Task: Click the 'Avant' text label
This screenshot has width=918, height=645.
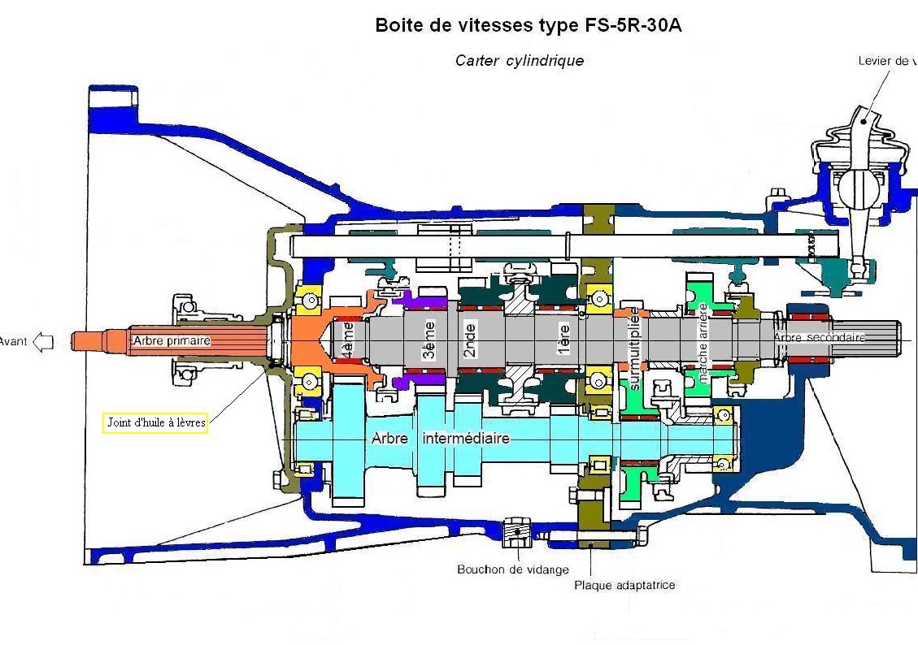Action: point(13,341)
